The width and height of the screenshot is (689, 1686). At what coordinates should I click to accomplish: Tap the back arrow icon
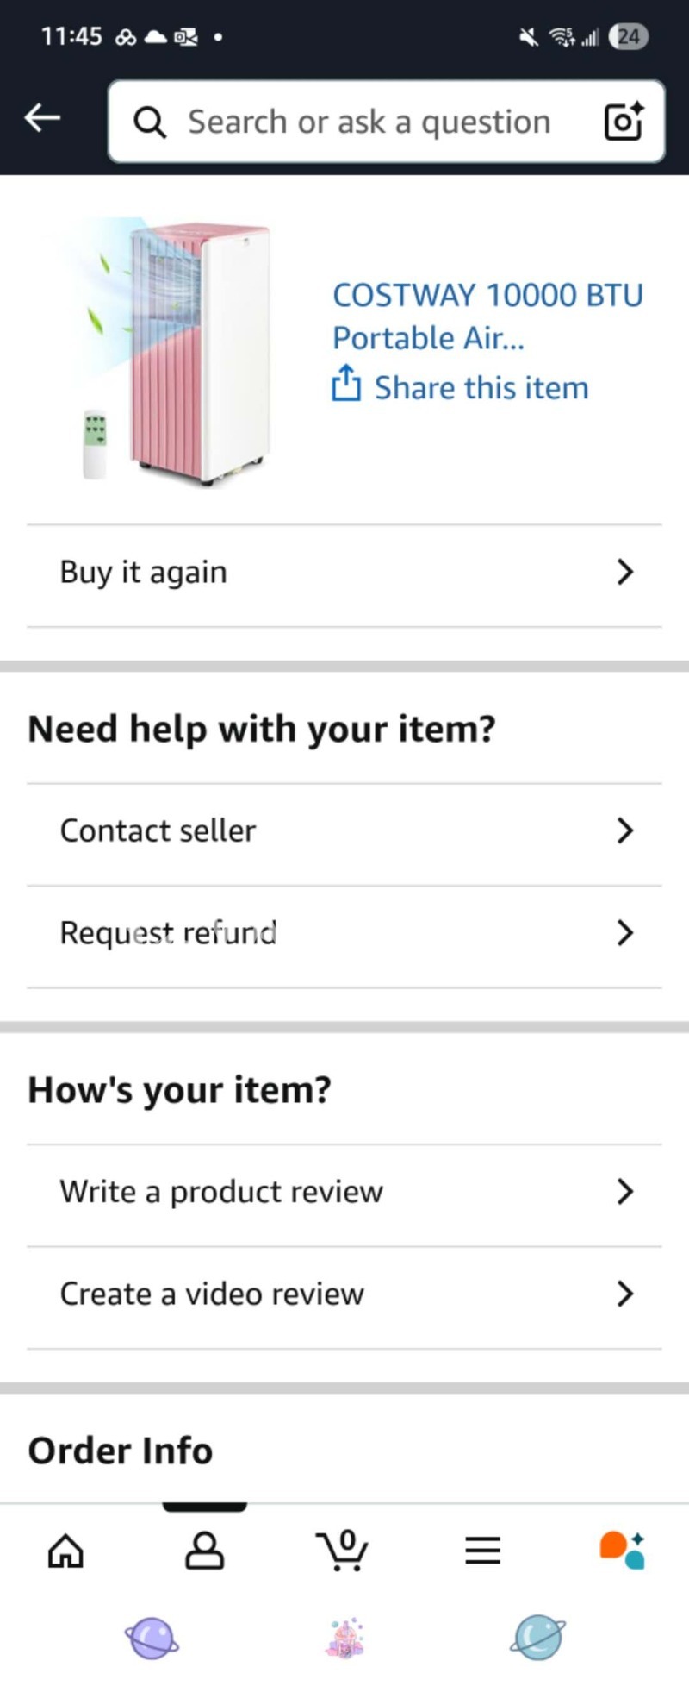click(42, 118)
